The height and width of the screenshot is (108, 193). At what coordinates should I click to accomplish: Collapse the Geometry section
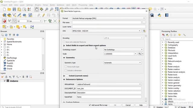coord(64,58)
